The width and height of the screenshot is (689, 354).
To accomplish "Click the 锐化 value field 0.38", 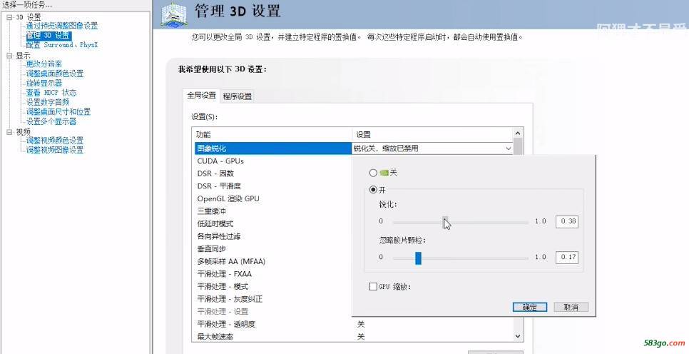I will 567,221.
